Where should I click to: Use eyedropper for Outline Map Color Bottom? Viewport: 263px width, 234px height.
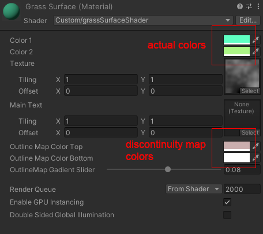pos(256,158)
